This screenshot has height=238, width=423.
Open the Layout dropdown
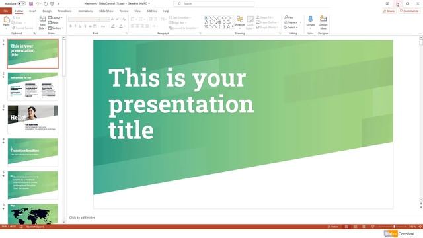point(56,18)
